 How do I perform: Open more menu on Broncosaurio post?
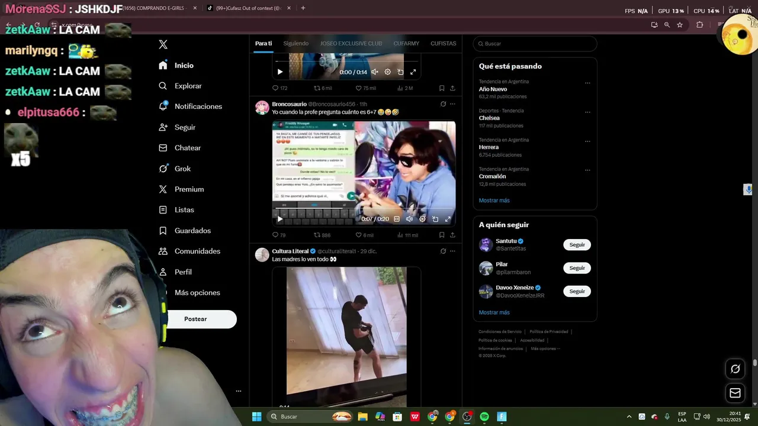click(452, 104)
